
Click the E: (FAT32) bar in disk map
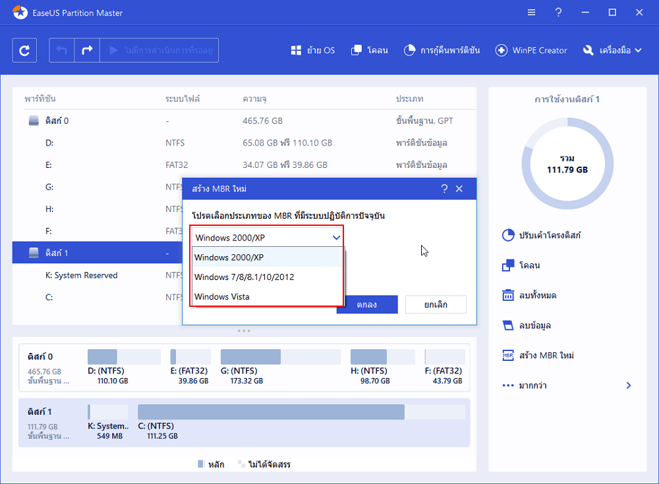tap(190, 357)
